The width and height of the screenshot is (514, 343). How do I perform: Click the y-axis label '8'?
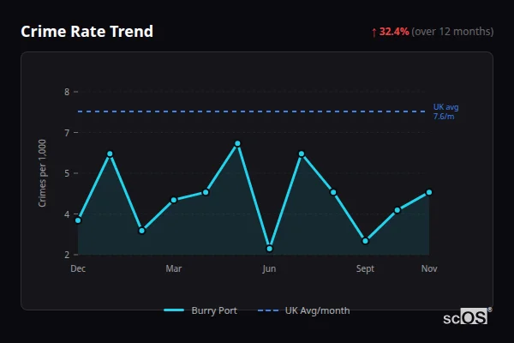click(67, 92)
